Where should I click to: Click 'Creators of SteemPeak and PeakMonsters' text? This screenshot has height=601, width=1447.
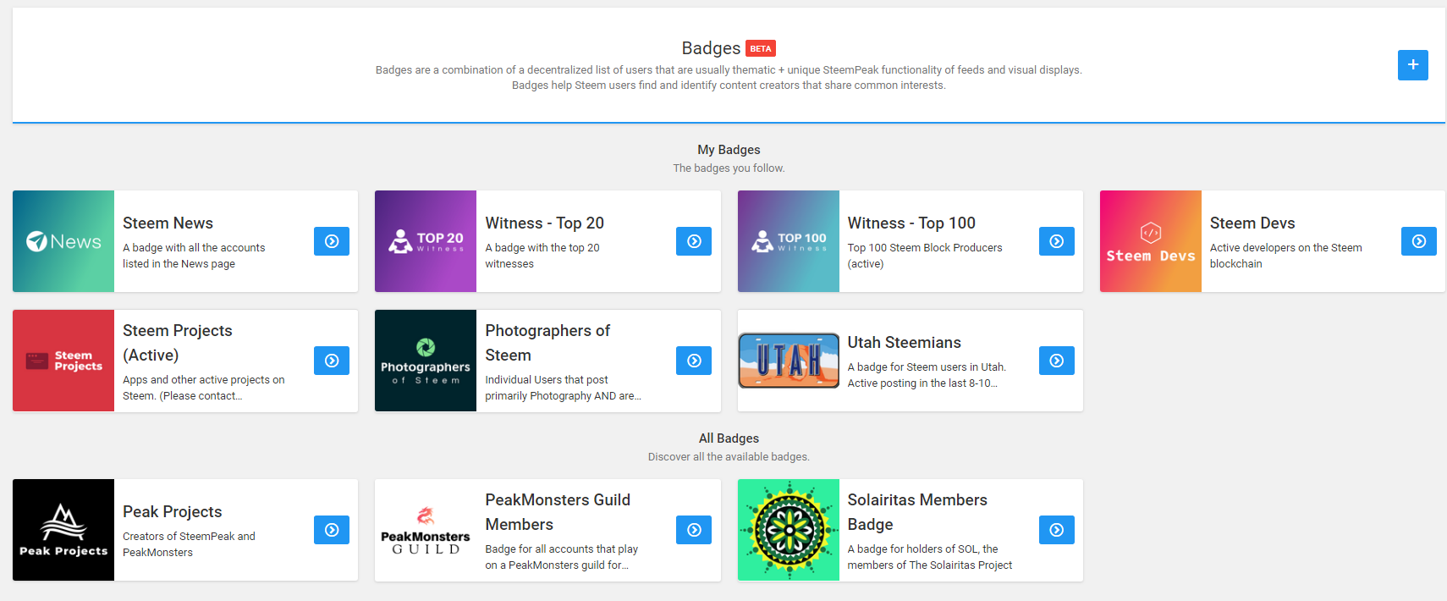click(x=189, y=544)
